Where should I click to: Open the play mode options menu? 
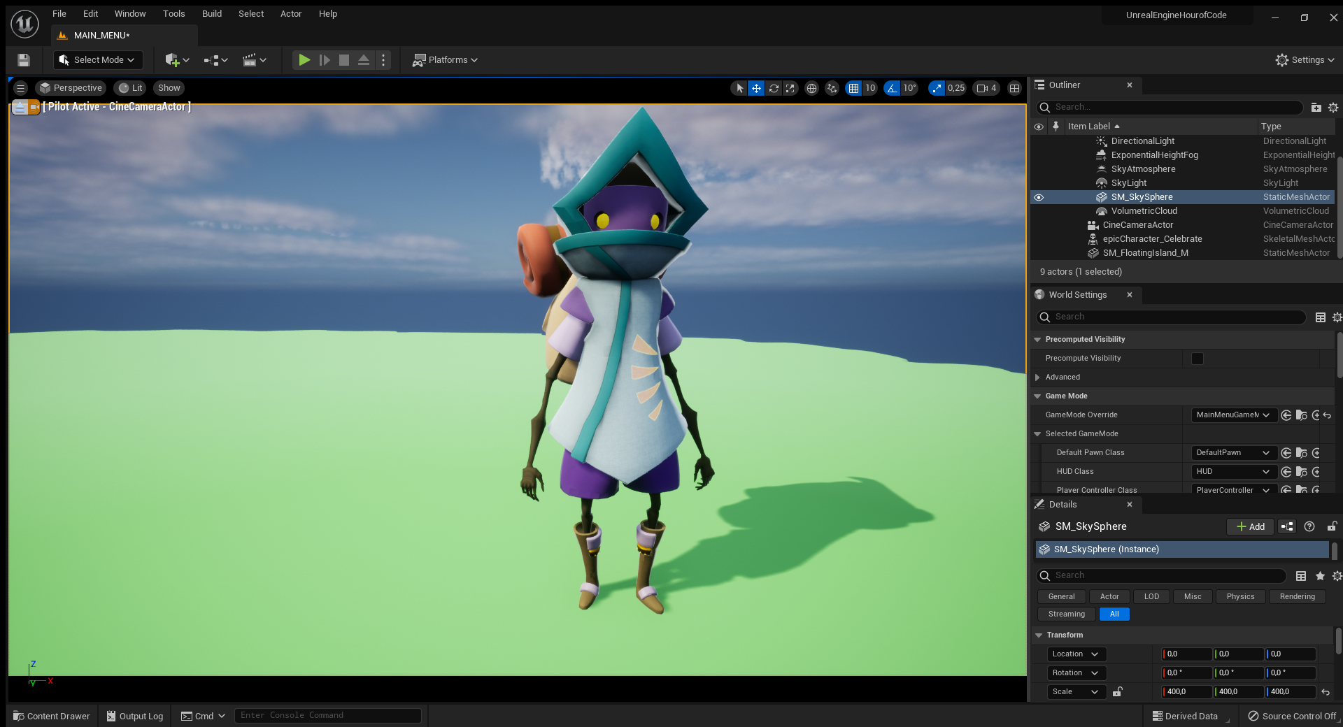[x=383, y=60]
